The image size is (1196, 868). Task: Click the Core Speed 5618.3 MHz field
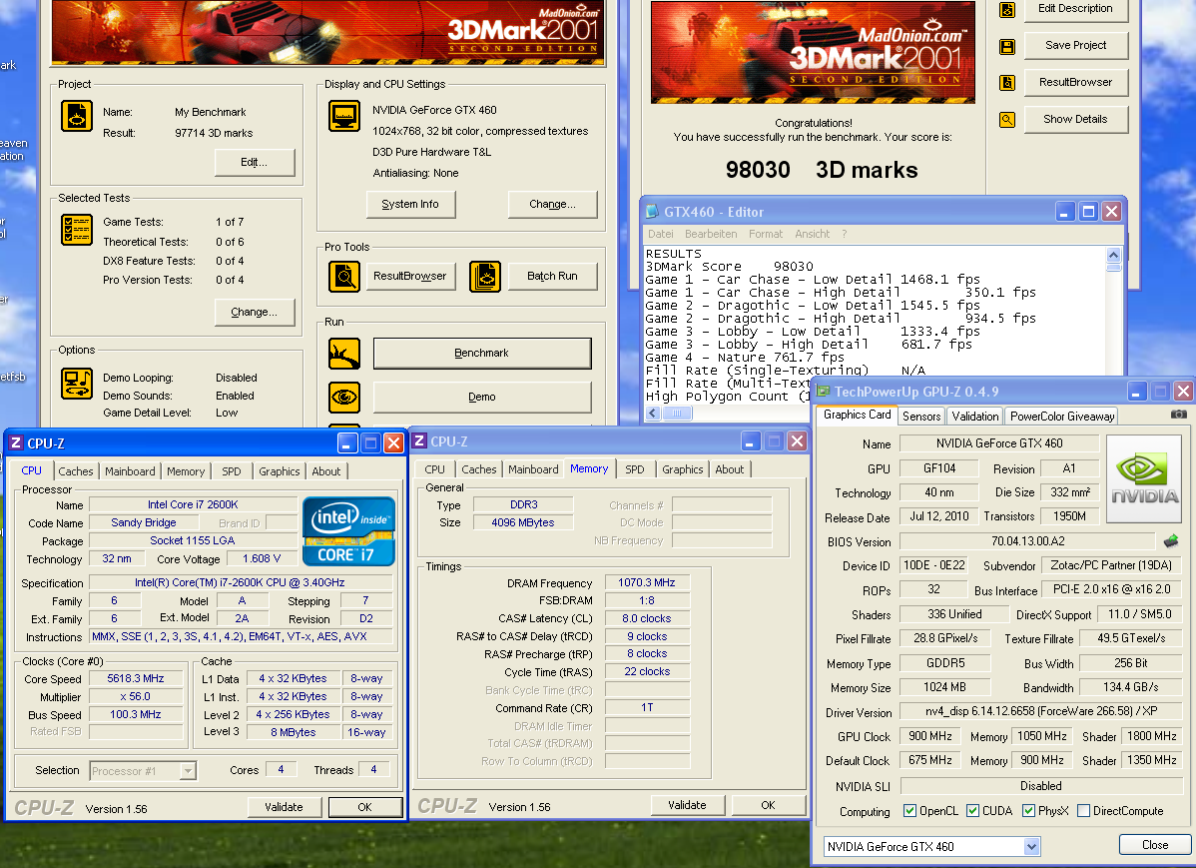pyautogui.click(x=136, y=678)
